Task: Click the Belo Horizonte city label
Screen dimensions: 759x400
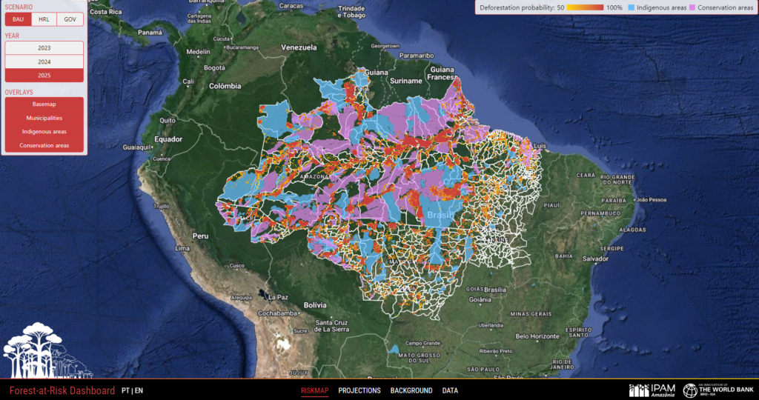Action: (x=537, y=336)
